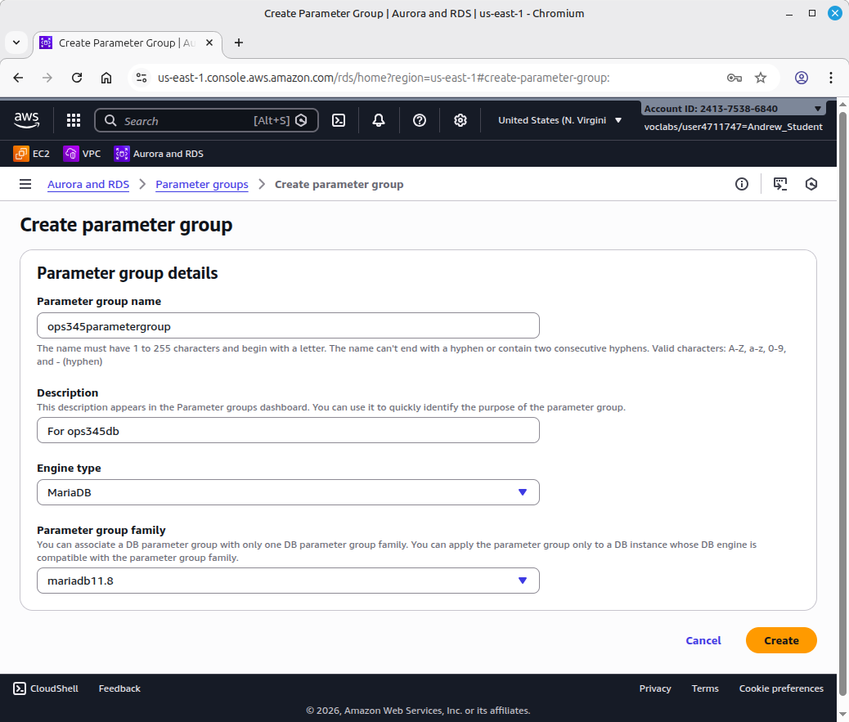The image size is (849, 722).
Task: Reload the page in the browser
Action: point(77,78)
